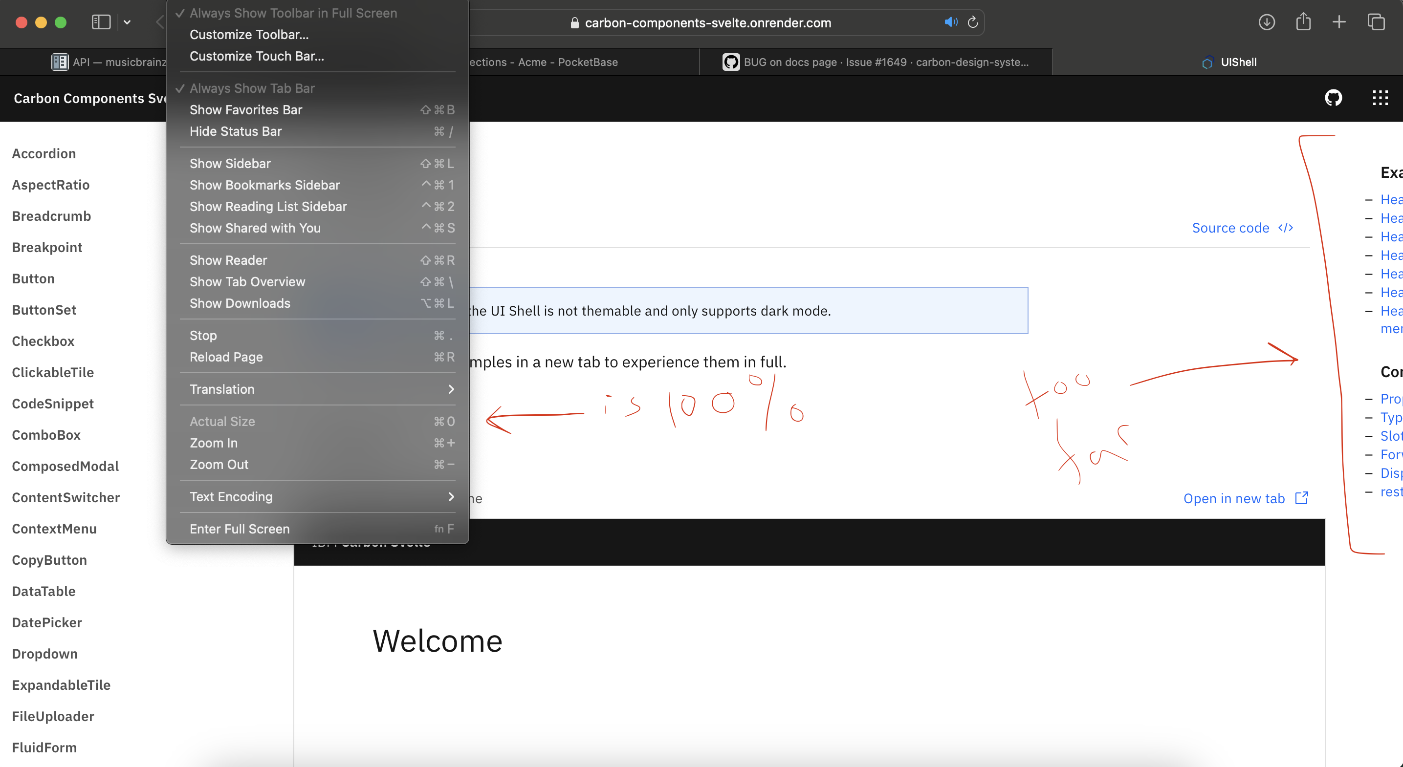Click the lock icon in address bar
This screenshot has height=767, width=1403.
click(574, 23)
